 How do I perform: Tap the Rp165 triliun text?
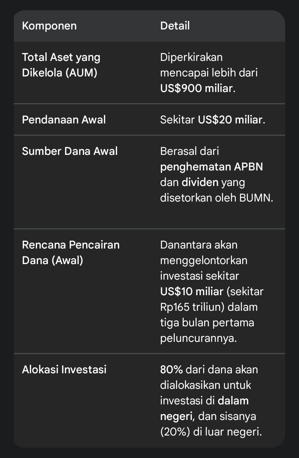191,307
